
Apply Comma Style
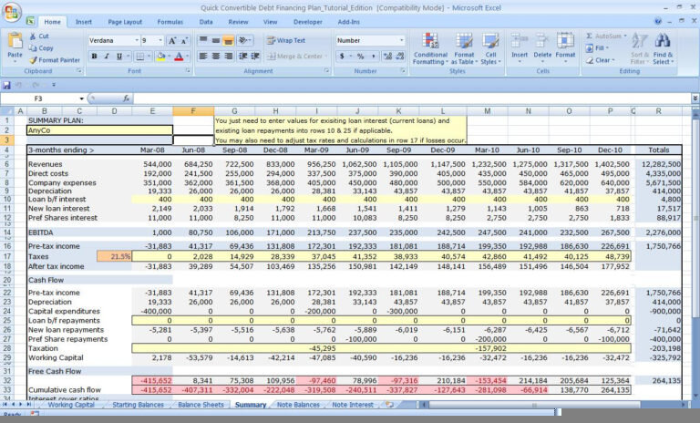(373, 57)
